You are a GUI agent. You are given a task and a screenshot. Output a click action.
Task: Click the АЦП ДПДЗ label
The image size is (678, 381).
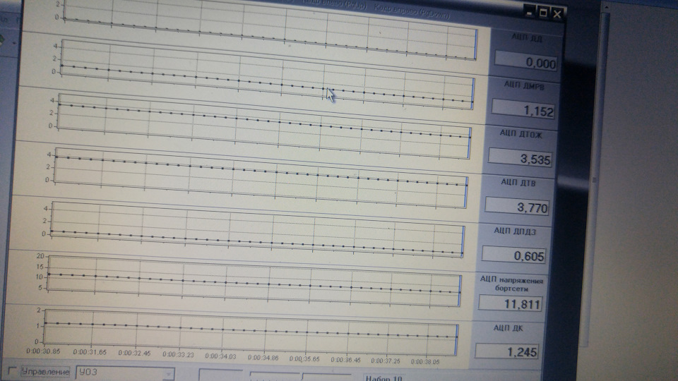[x=515, y=231]
